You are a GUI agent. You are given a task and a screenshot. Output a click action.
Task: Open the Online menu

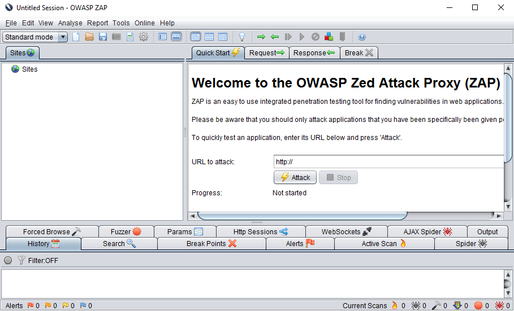[145, 23]
